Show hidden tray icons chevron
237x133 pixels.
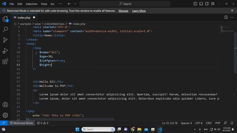tap(195, 129)
